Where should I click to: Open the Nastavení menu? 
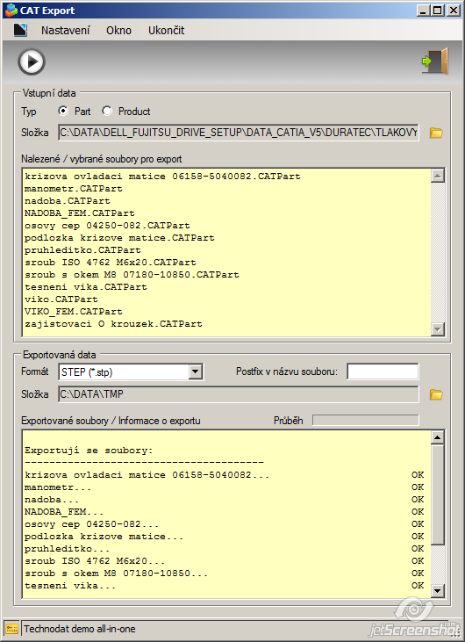[x=66, y=30]
